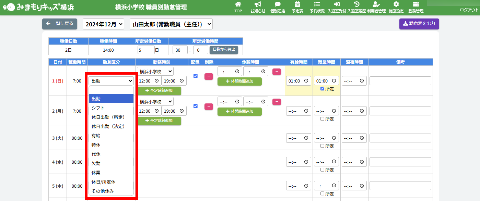This screenshot has height=201, width=480.
Task: Click 日数から算出 calculate button
Action: (224, 50)
